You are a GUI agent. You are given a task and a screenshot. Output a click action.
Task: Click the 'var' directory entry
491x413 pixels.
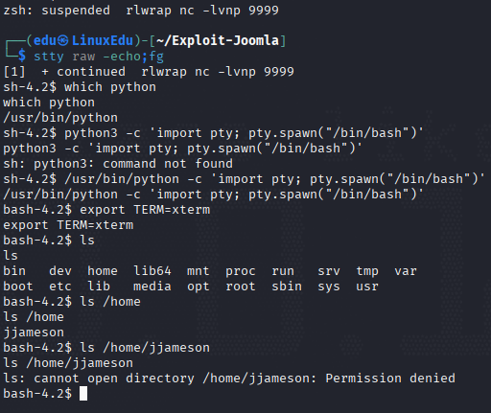coord(406,271)
